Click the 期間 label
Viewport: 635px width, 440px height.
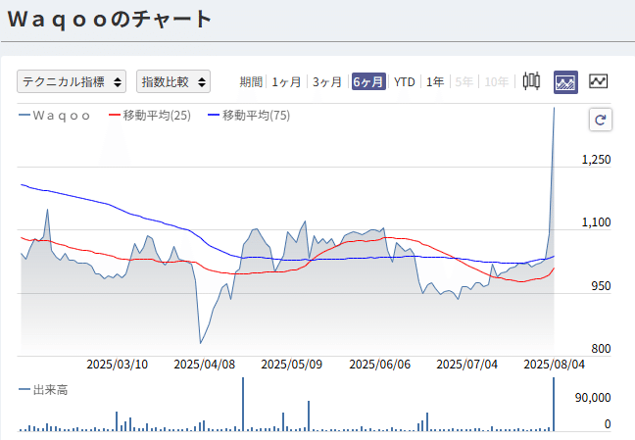[251, 82]
